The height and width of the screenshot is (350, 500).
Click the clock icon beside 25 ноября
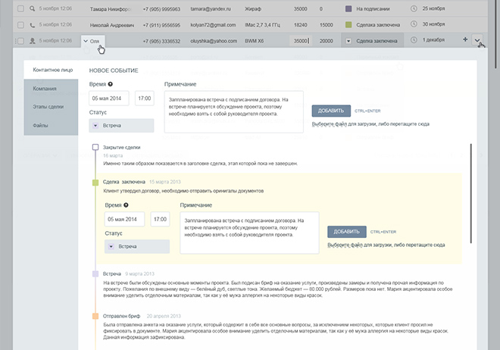click(x=414, y=10)
